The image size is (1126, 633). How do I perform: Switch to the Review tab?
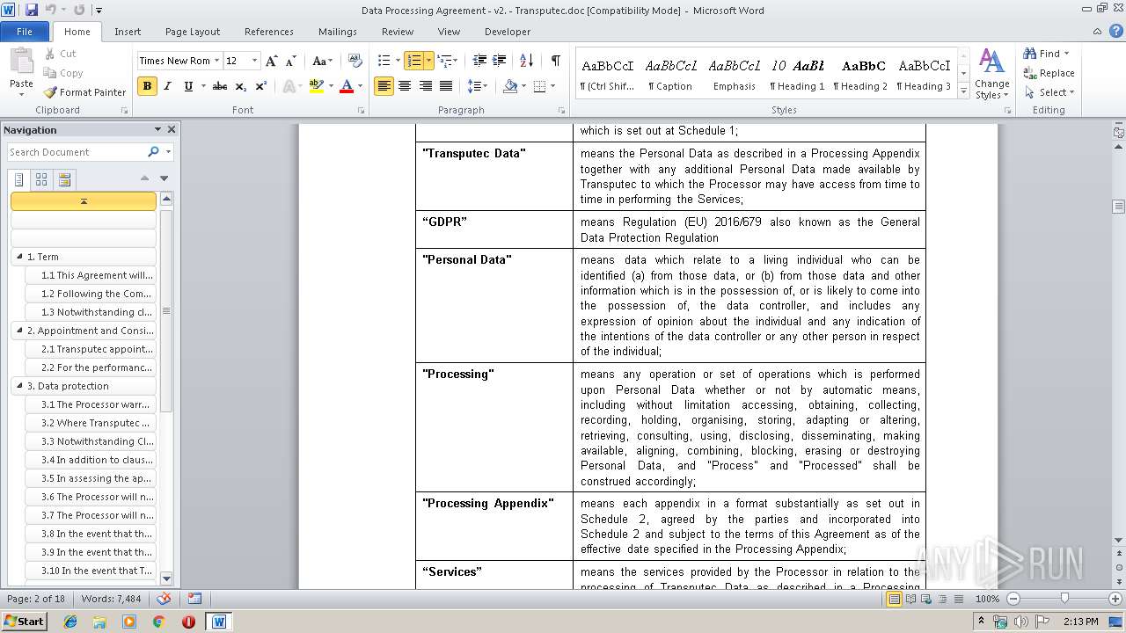398,32
